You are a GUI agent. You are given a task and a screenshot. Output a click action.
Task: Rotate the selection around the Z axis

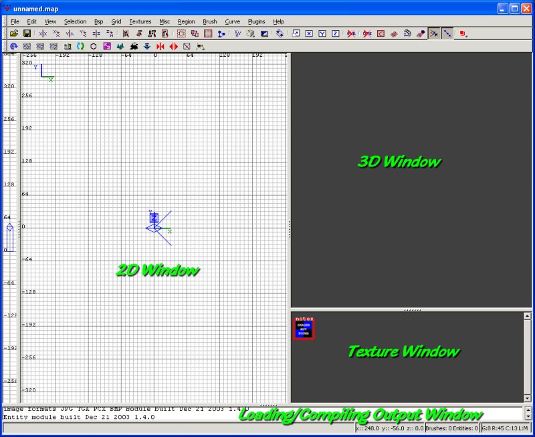(110, 33)
